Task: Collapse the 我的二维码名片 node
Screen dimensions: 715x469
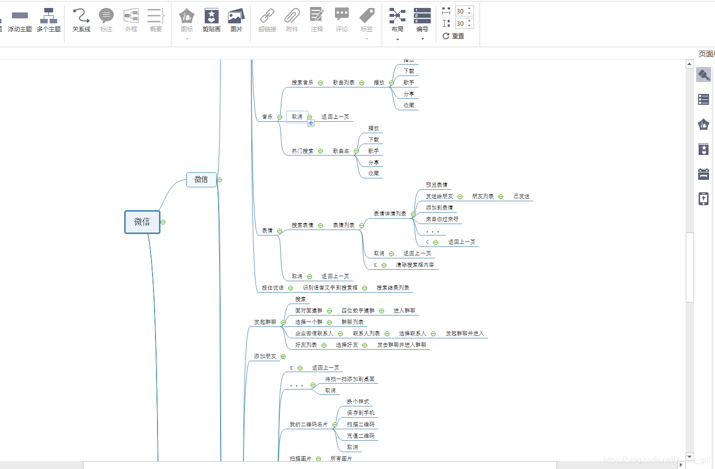Action: pyautogui.click(x=335, y=425)
